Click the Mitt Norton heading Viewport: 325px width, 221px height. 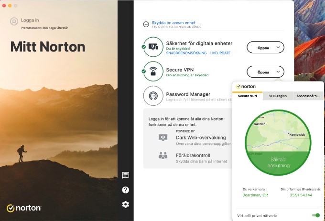pyautogui.click(x=48, y=47)
